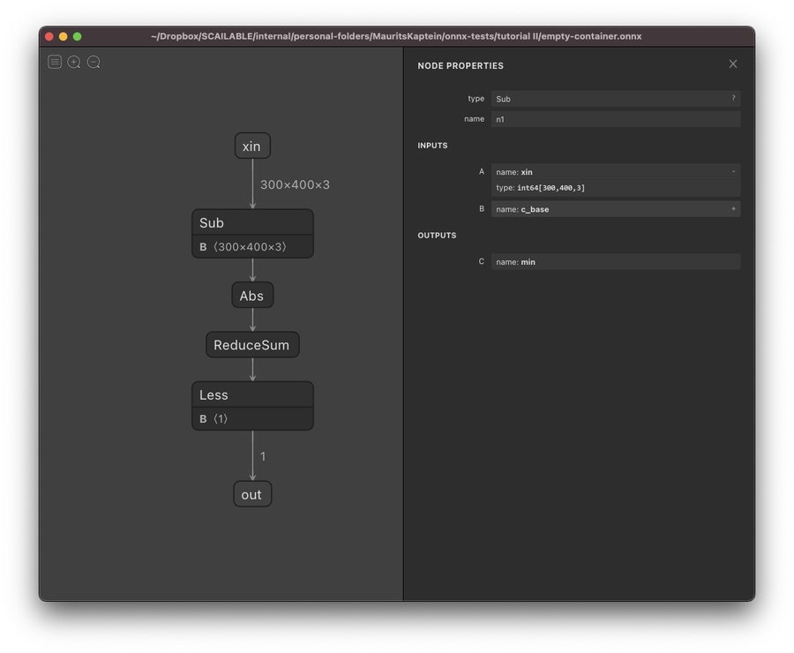Click the name field containing n1
This screenshot has height=653, width=794.
614,119
